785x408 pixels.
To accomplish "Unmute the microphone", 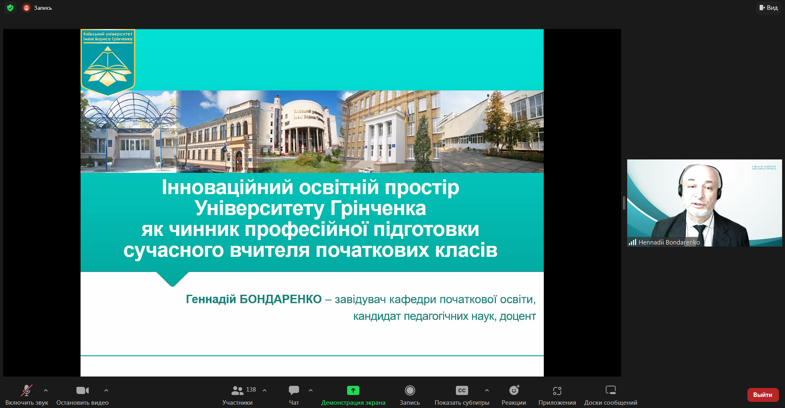I will pyautogui.click(x=27, y=391).
